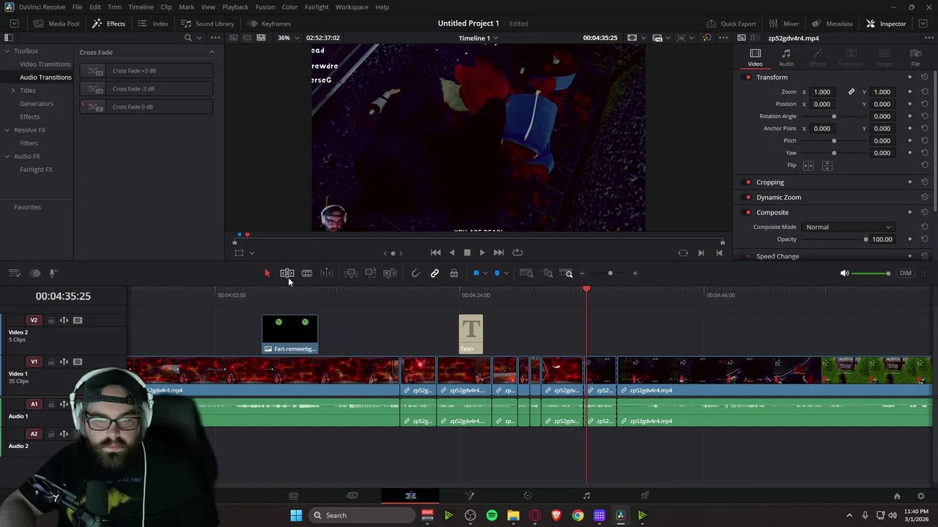Collapse the Toolbox tree section
Viewport: 938px width, 527px height.
point(7,51)
